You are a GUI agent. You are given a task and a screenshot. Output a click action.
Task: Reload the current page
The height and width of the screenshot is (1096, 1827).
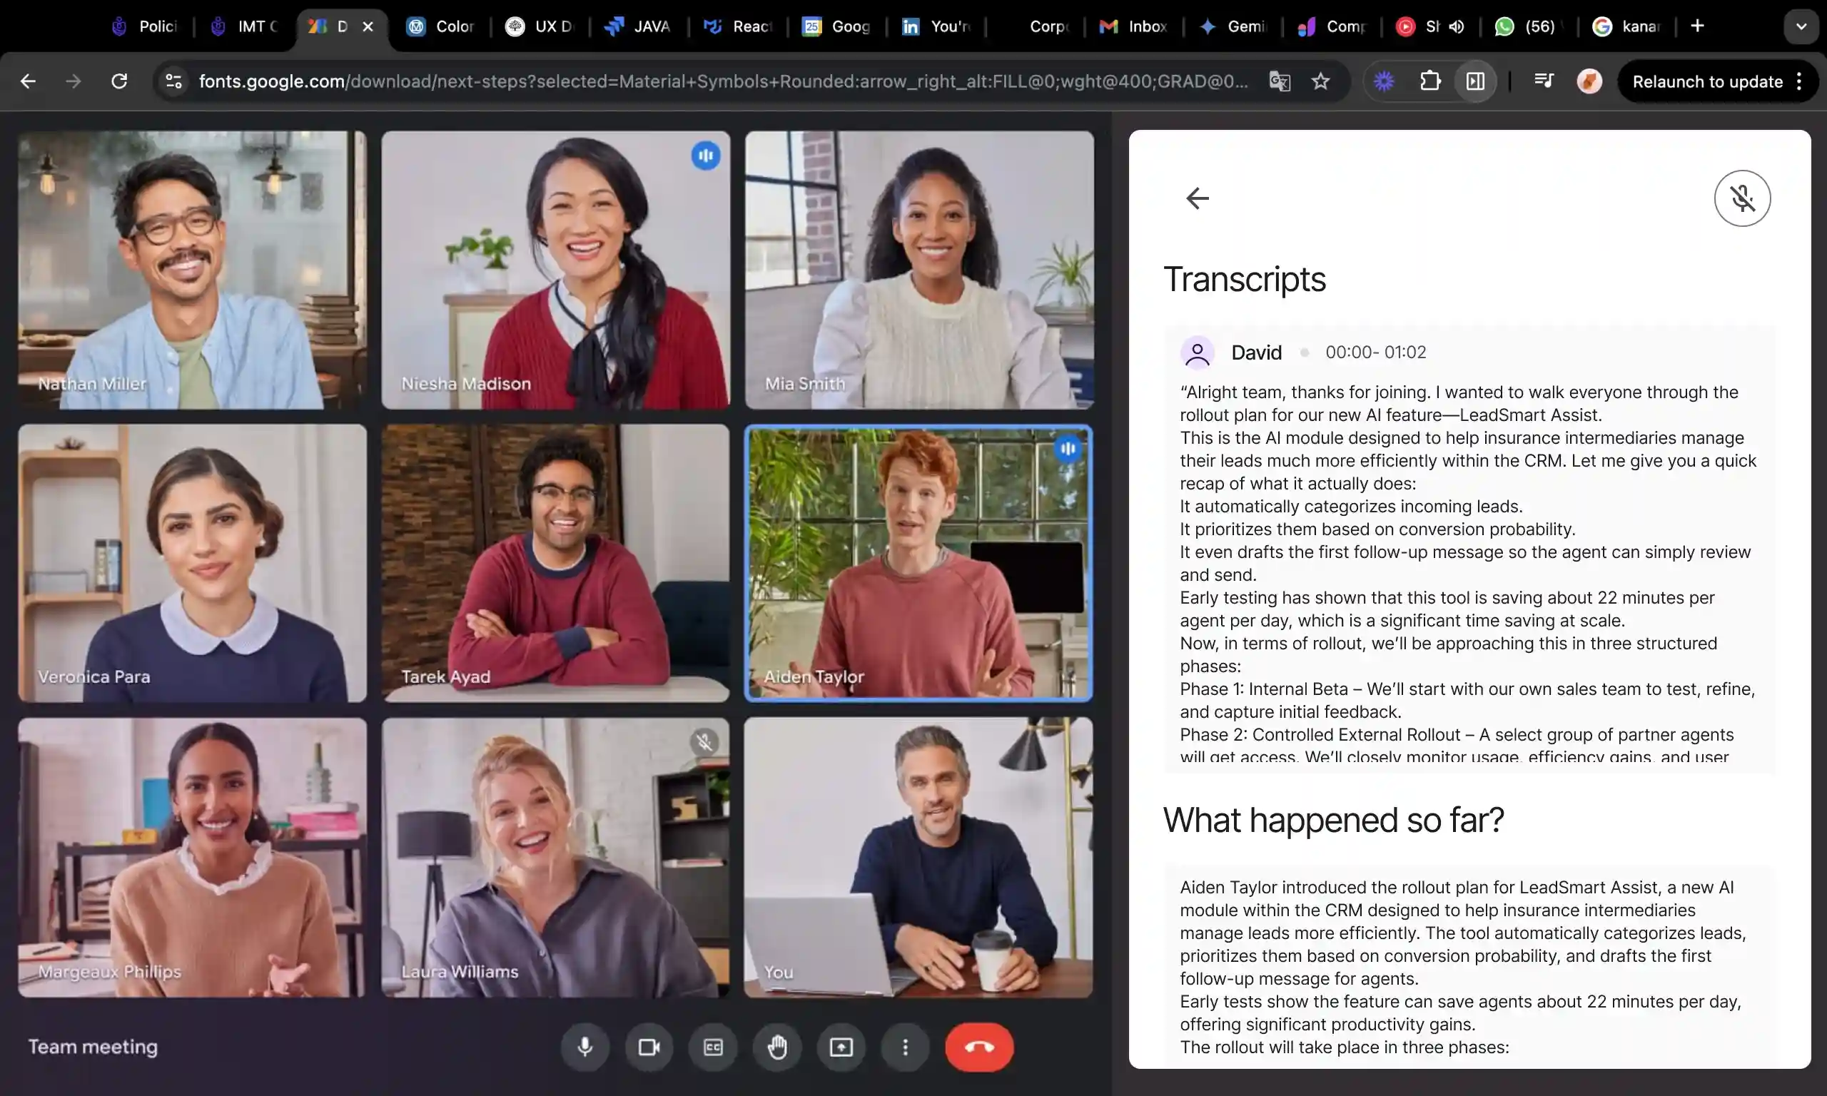click(119, 81)
